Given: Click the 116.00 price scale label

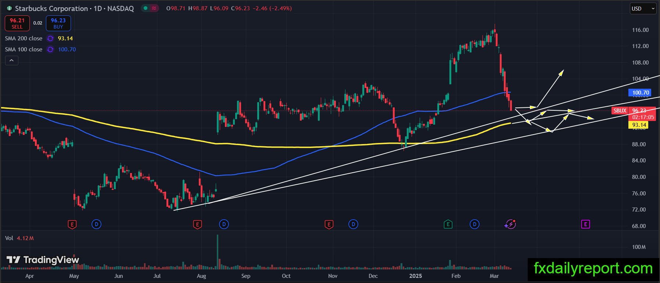Looking at the screenshot, I should click(640, 30).
